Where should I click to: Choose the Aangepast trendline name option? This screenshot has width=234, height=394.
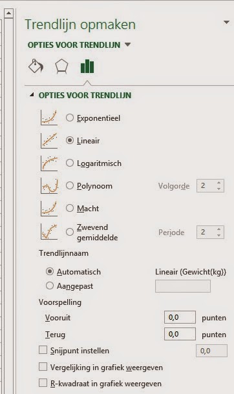(x=50, y=285)
